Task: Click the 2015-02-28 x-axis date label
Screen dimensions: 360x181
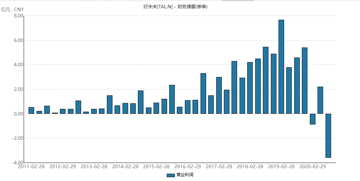Action: (x=156, y=166)
